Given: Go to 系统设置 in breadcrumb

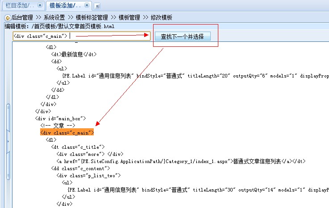Looking at the screenshot, I should click(54, 17).
